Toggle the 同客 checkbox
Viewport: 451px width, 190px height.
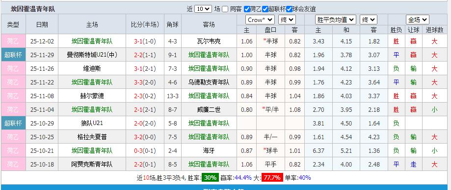pyautogui.click(x=225, y=9)
